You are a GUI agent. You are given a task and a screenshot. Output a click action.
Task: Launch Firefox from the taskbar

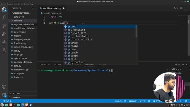11,105
